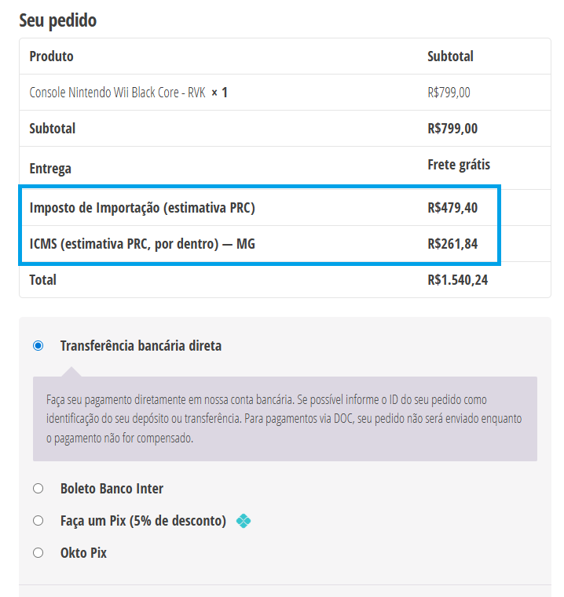Click the R$1.540,24 order total amount
The width and height of the screenshot is (564, 597).
pos(458,279)
